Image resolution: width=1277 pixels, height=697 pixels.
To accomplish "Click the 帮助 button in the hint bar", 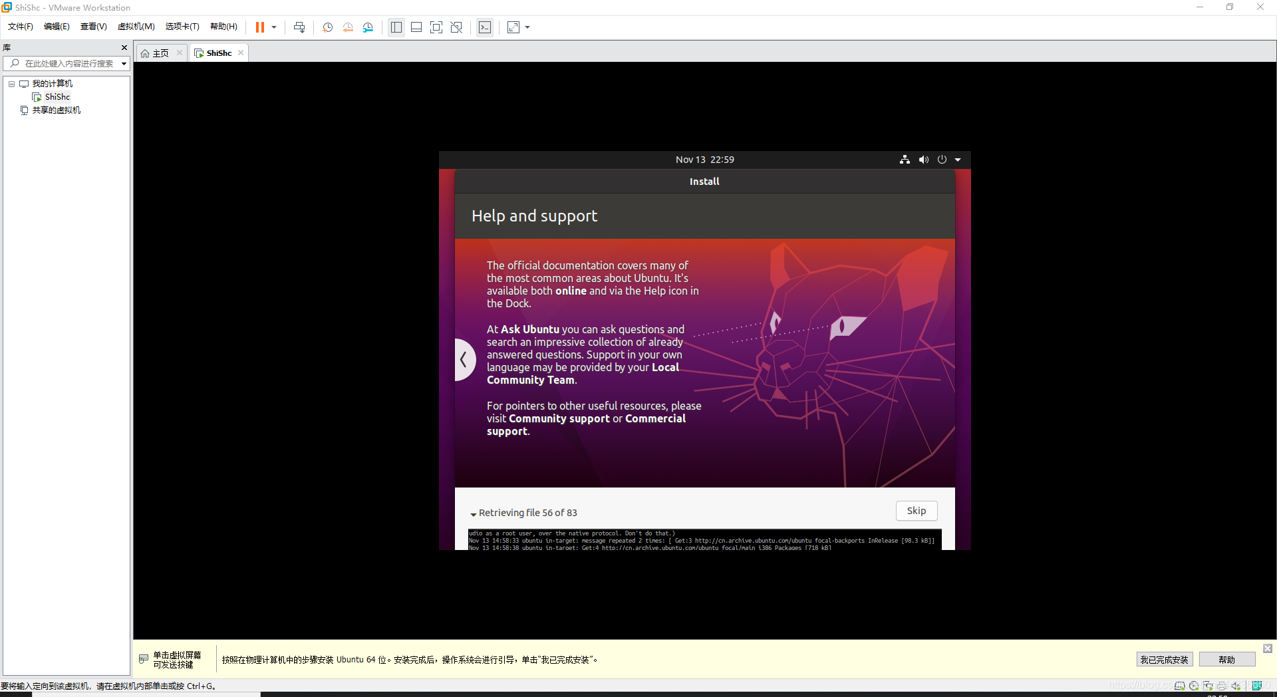I will [x=1227, y=660].
